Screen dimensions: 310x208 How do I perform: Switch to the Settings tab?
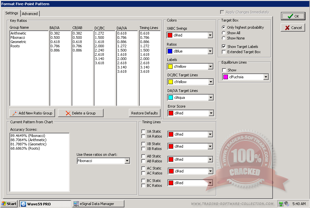tap(12, 13)
